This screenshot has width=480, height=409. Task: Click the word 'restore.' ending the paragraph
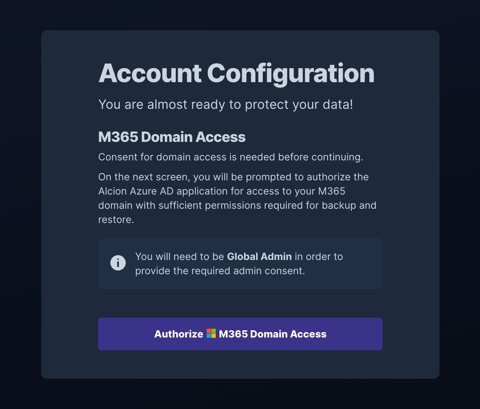[116, 220]
